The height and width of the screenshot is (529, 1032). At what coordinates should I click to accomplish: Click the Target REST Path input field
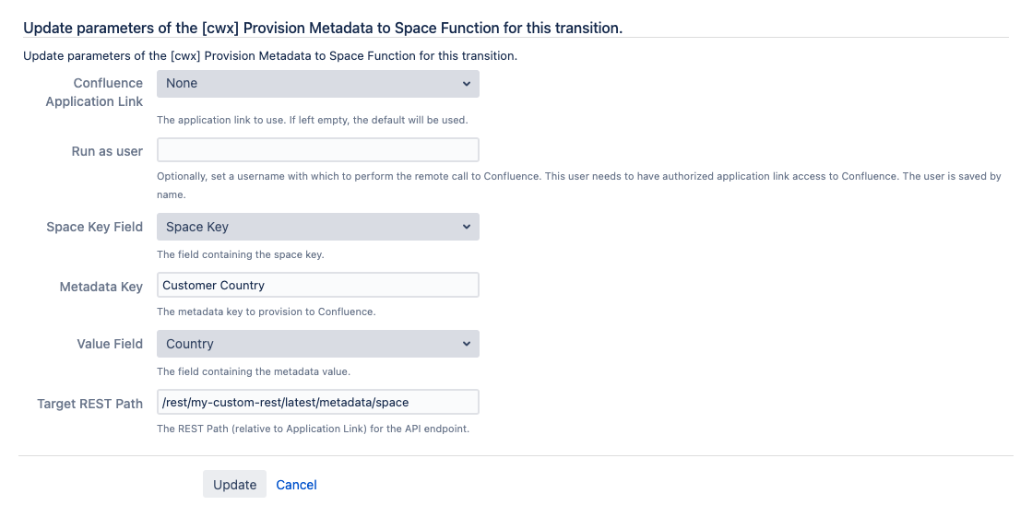point(318,402)
